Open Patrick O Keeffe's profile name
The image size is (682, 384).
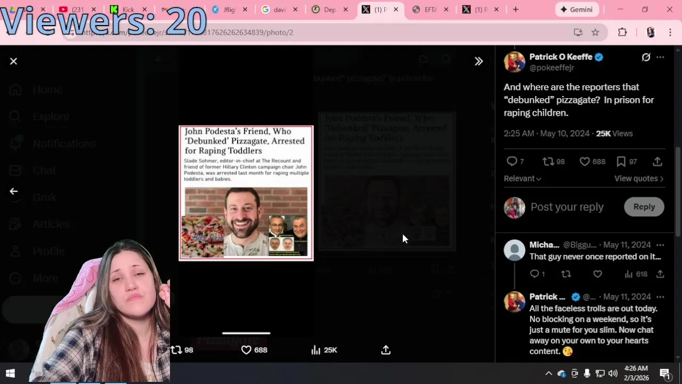[561, 57]
